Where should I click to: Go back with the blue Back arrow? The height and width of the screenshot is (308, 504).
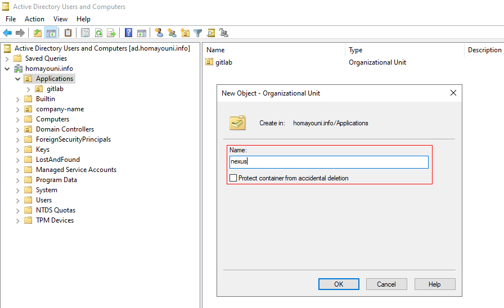coord(7,33)
